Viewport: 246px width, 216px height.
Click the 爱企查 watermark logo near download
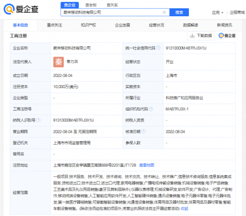[227, 35]
